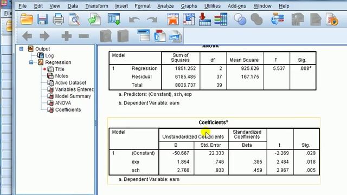Image resolution: width=347 pixels, height=195 pixels.
Task: Click the Open folder toolbar icon
Action: click(27, 19)
